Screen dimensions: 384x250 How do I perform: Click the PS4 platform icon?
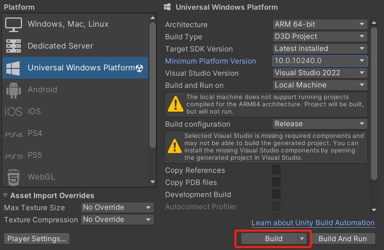click(14, 134)
